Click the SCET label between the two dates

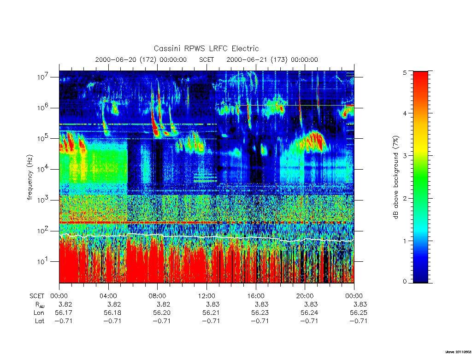pos(206,59)
